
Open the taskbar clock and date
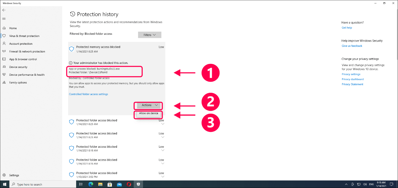(381, 184)
